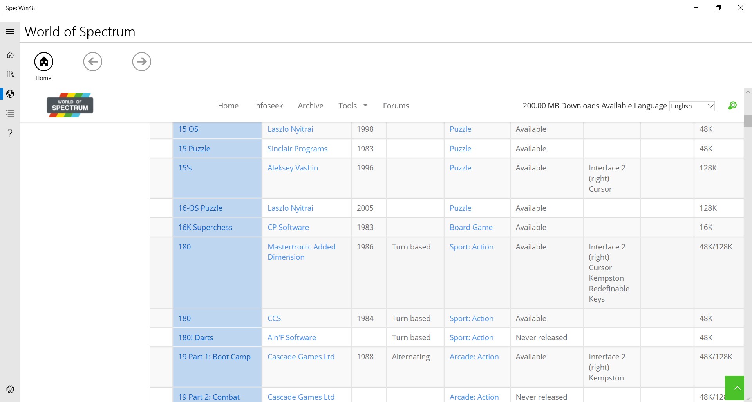Open the 180! Darts game entry
This screenshot has width=752, height=402.
196,337
